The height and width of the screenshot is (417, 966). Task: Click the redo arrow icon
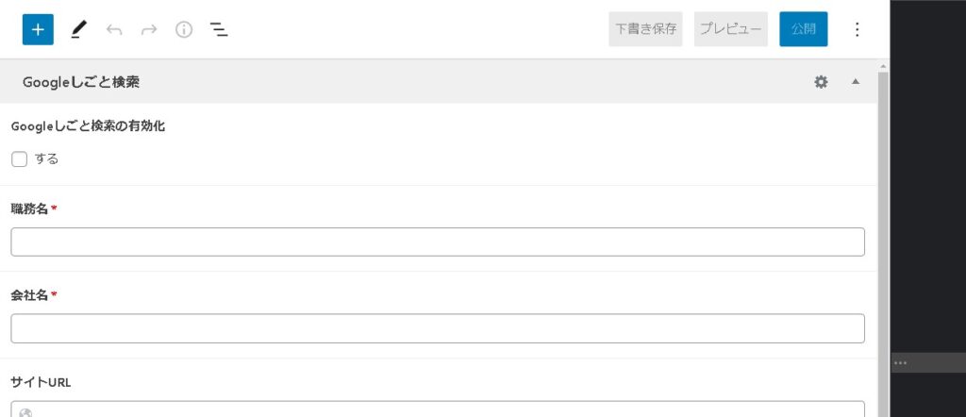tap(149, 29)
